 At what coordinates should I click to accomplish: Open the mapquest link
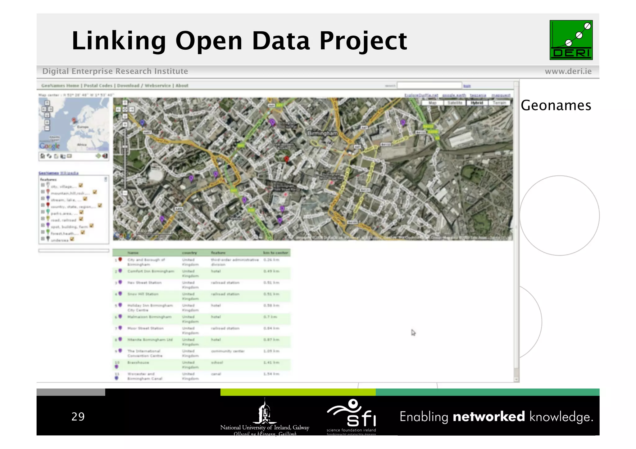(501, 95)
